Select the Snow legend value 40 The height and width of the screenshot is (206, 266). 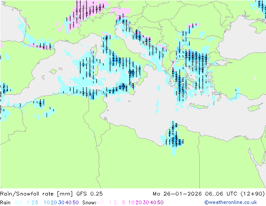click(x=153, y=203)
